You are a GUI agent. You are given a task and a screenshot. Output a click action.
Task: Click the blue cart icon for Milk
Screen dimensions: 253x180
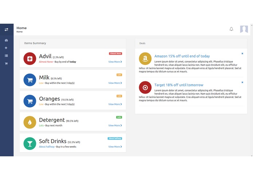[30, 80]
